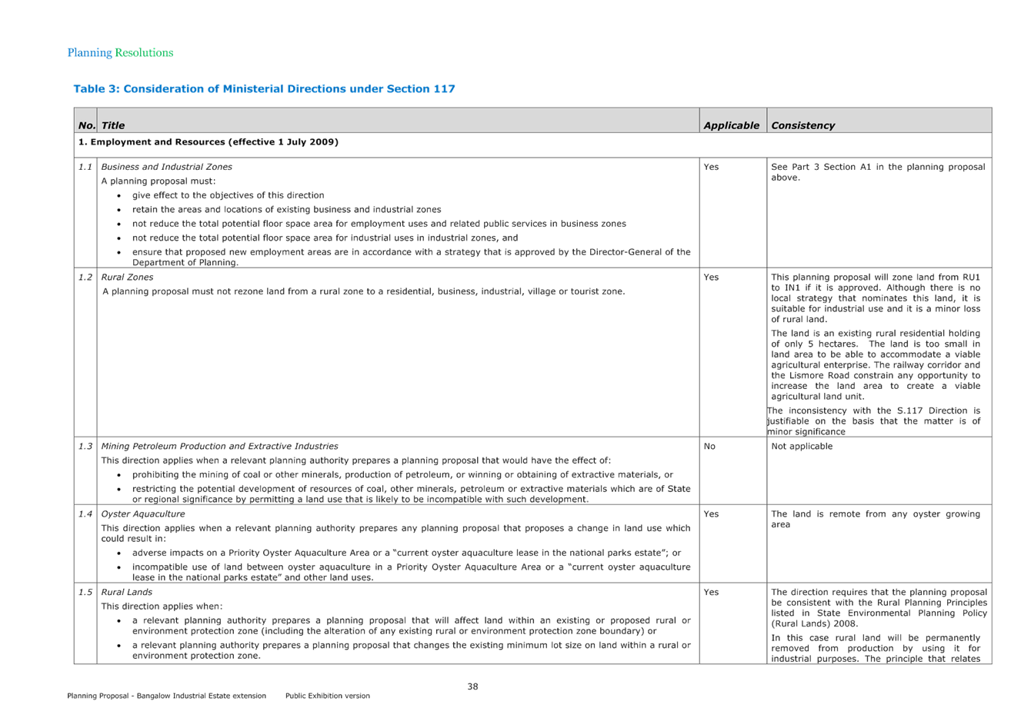Select bullet about floor space for employment uses

click(x=379, y=224)
